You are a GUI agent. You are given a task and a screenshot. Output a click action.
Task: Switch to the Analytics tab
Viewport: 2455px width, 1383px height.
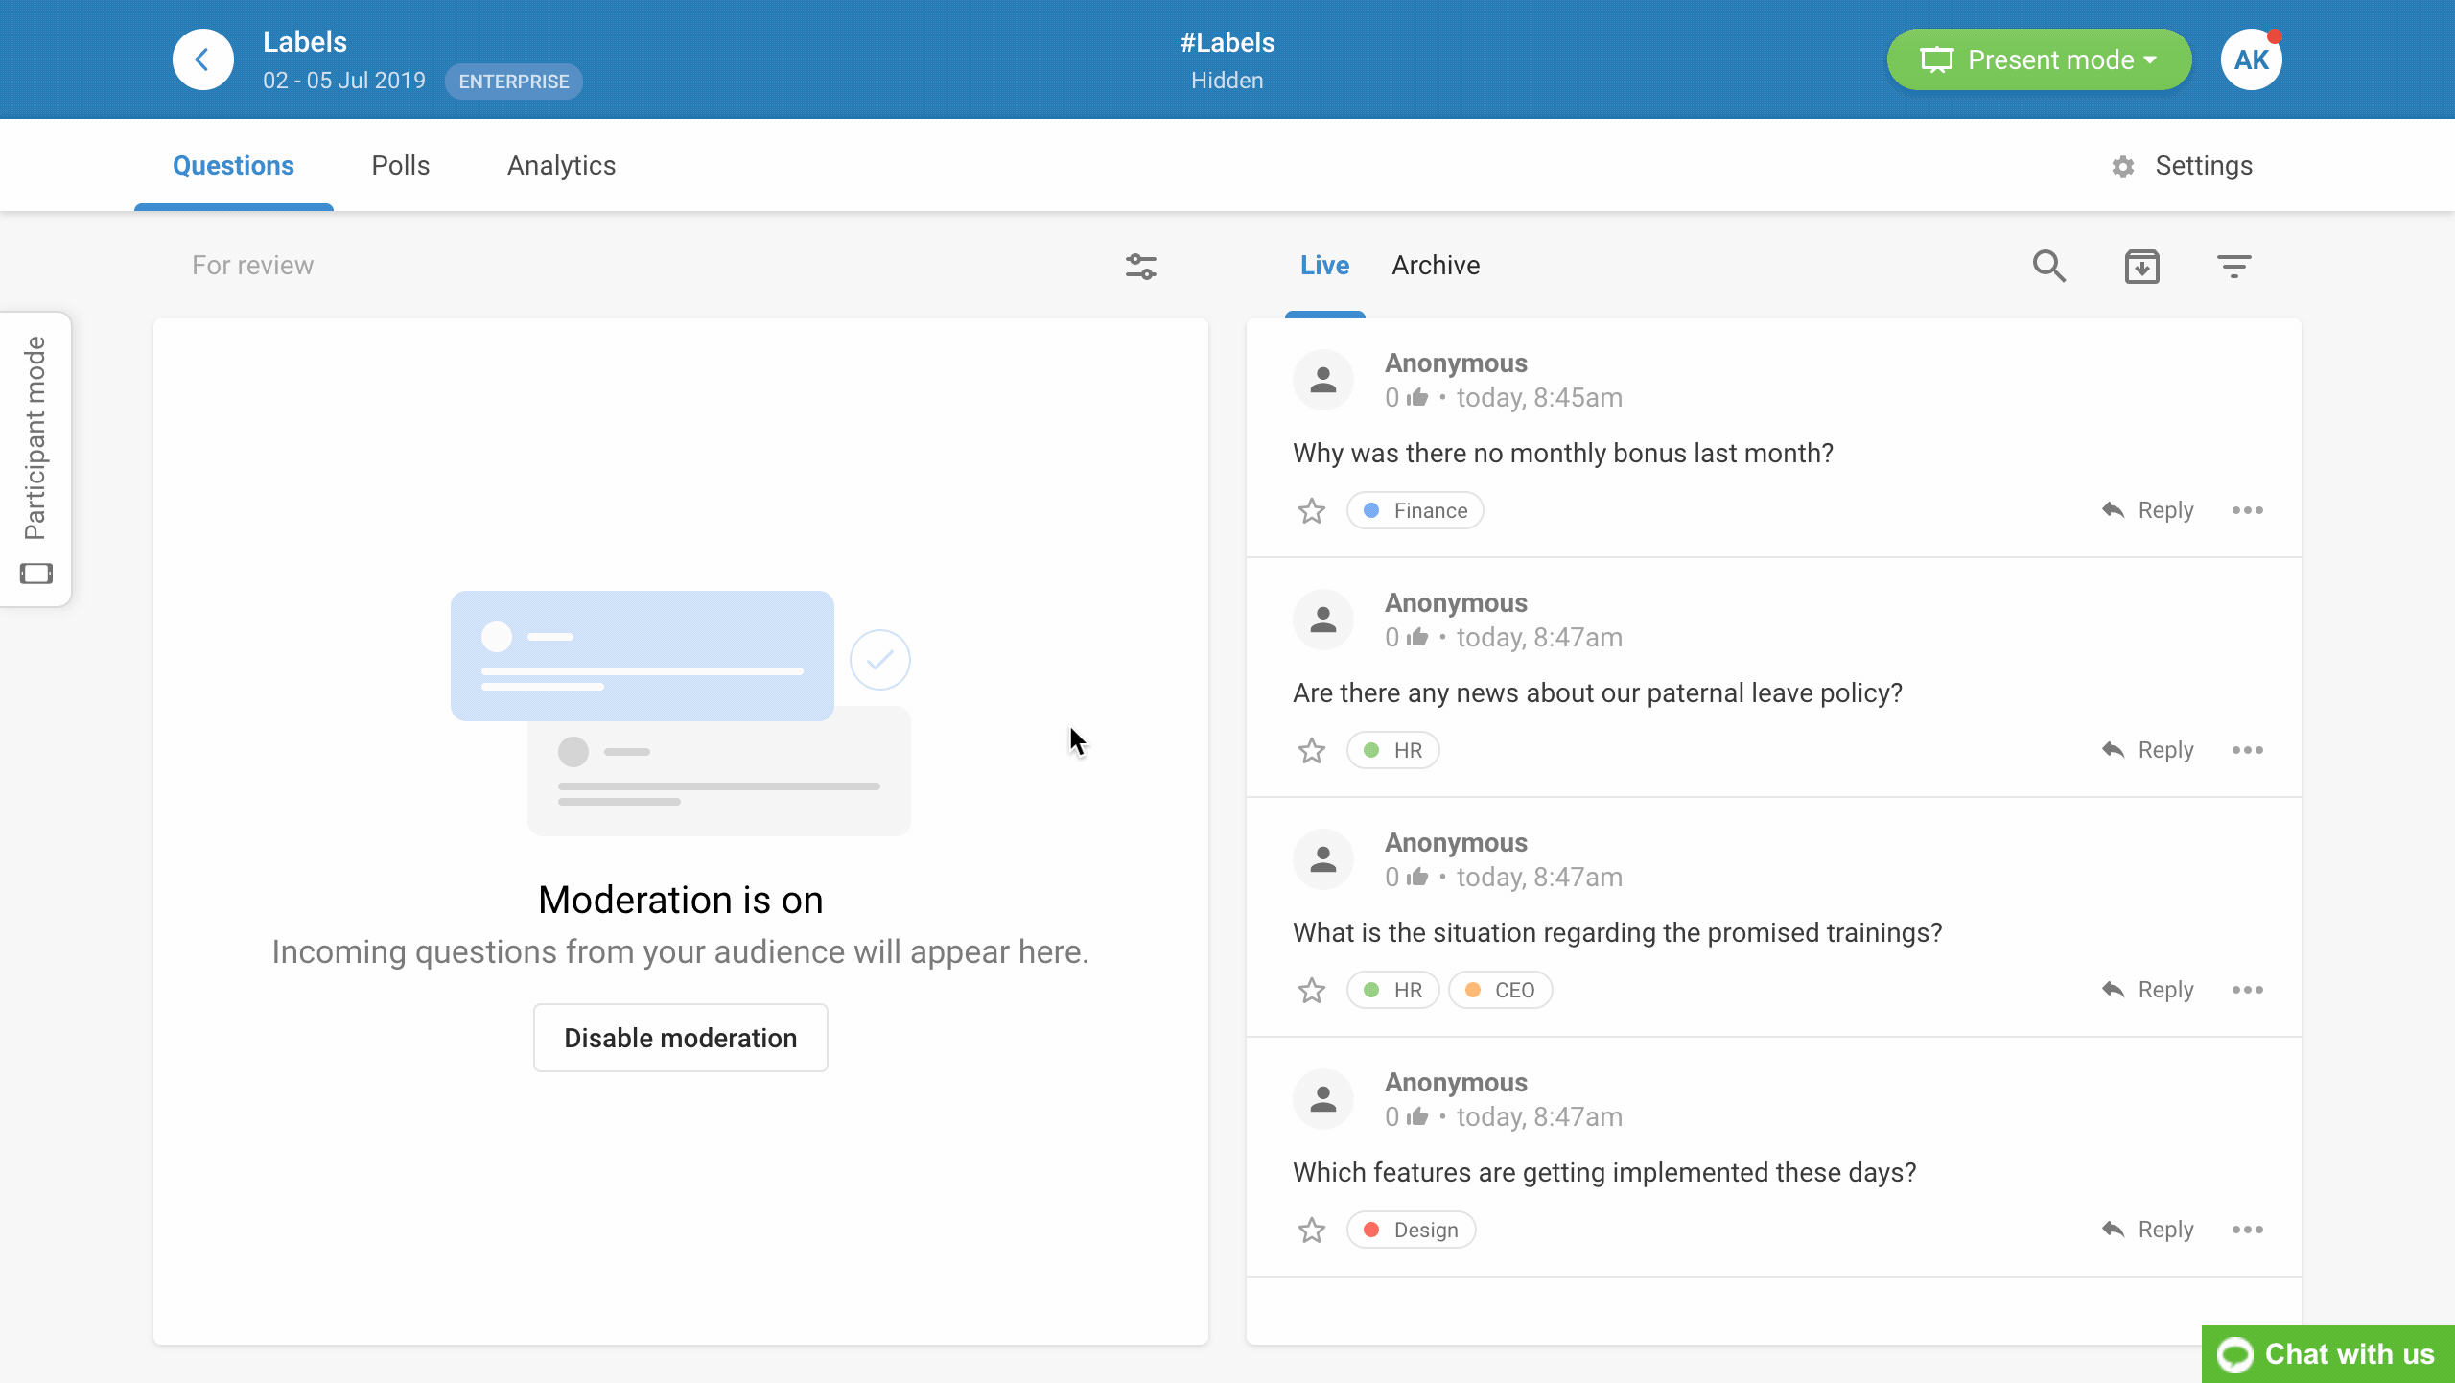(561, 166)
